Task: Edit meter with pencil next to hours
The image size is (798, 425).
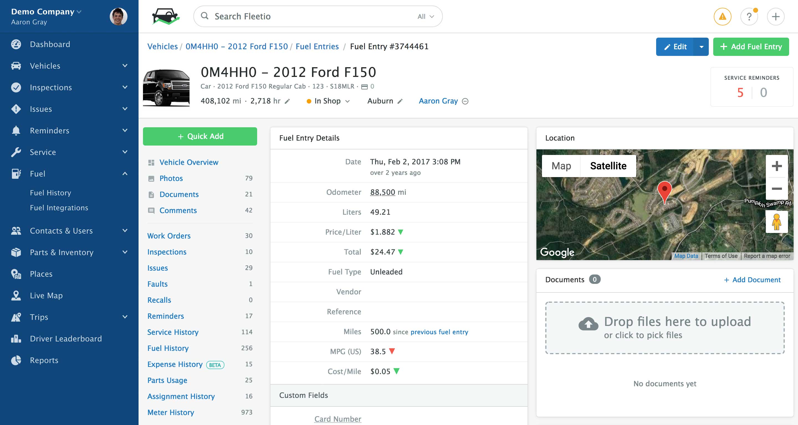Action: click(x=287, y=101)
